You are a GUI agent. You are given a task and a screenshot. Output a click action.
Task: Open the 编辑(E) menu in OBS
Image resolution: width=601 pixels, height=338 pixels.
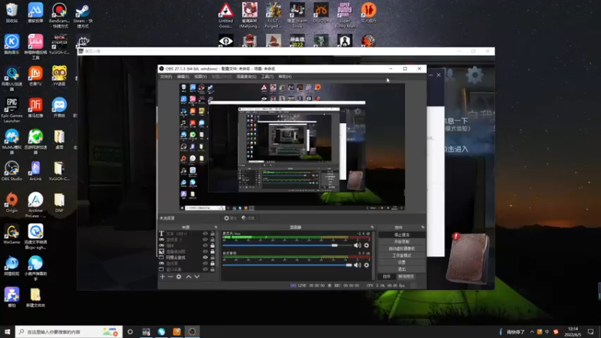(x=183, y=77)
